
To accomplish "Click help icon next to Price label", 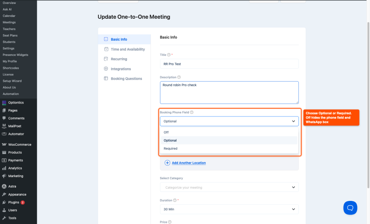I will [x=170, y=222].
